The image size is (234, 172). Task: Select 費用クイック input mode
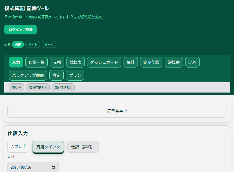click(48, 147)
